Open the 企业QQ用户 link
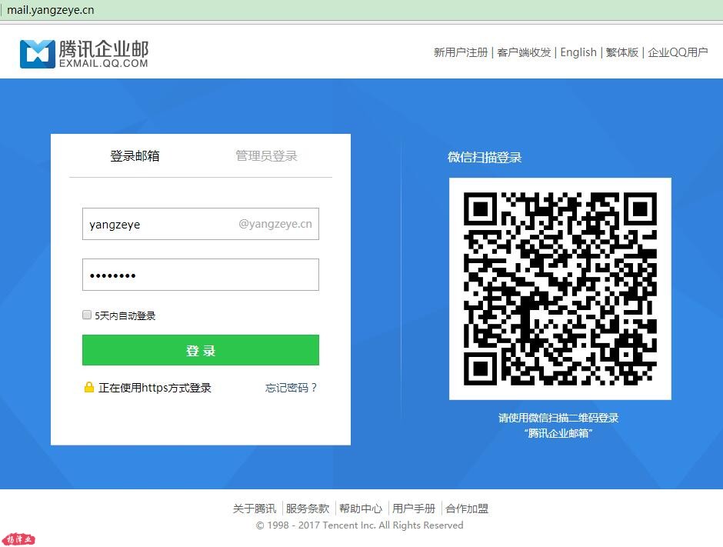This screenshot has width=723, height=547. click(x=678, y=52)
